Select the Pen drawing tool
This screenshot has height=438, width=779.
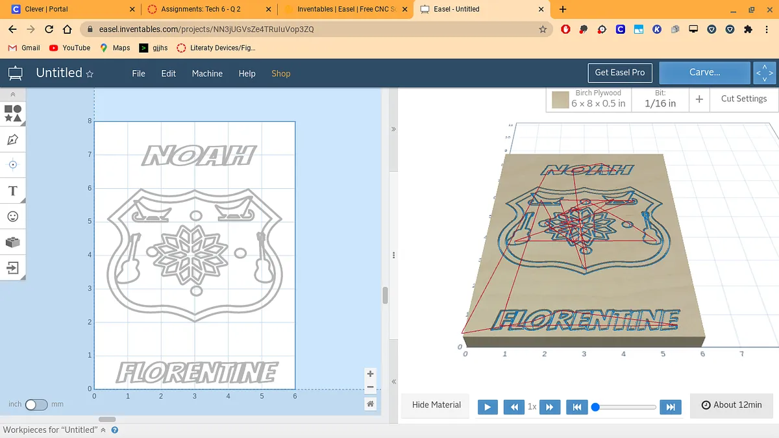(x=13, y=140)
